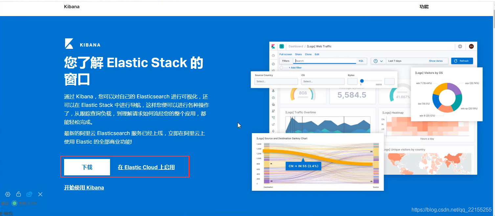The image size is (495, 216).
Task: Click the 808 gauge visualization
Action: [303, 94]
